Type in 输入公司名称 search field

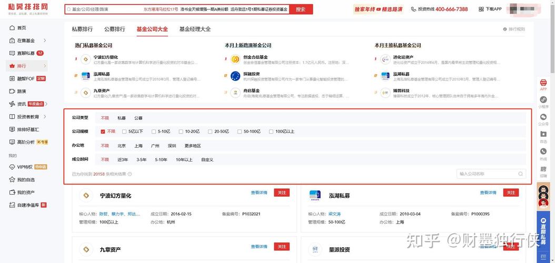pyautogui.click(x=486, y=174)
